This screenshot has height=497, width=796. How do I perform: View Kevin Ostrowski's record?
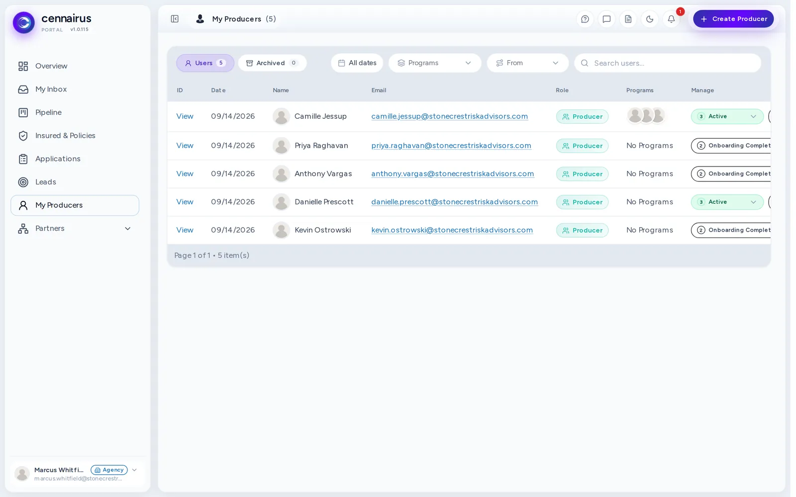pos(185,230)
